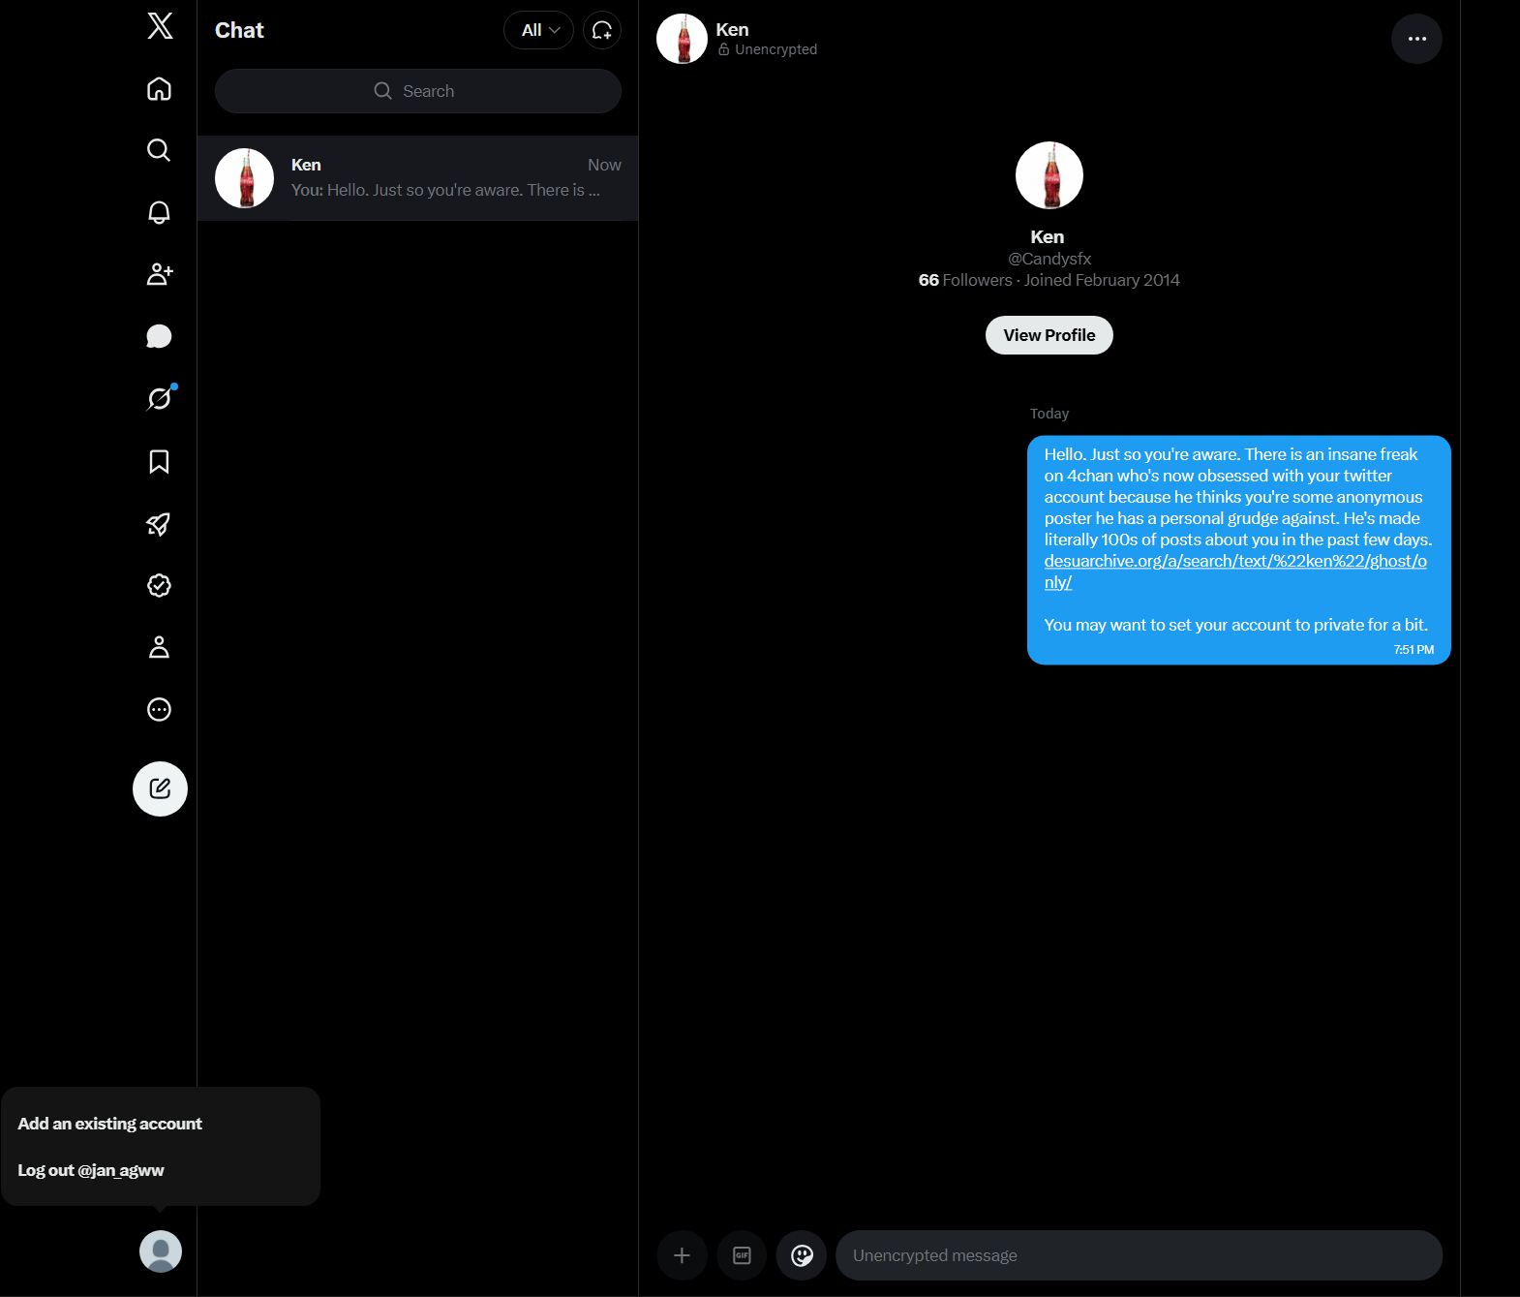Screen dimensions: 1520x1297
Task: Open conversation options three-dot menu
Action: (x=1417, y=39)
